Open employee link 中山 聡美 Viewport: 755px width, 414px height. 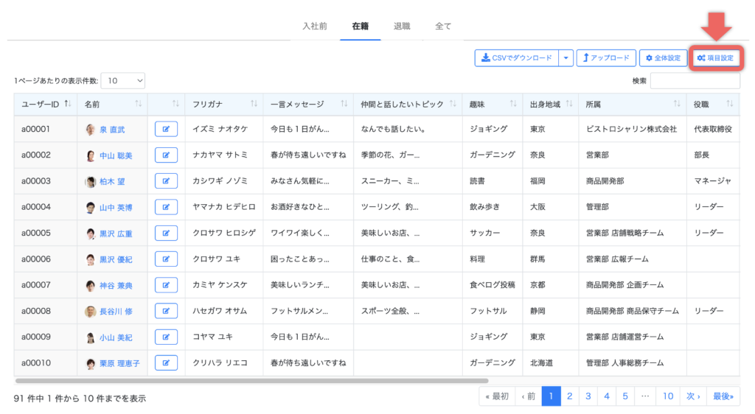(116, 155)
